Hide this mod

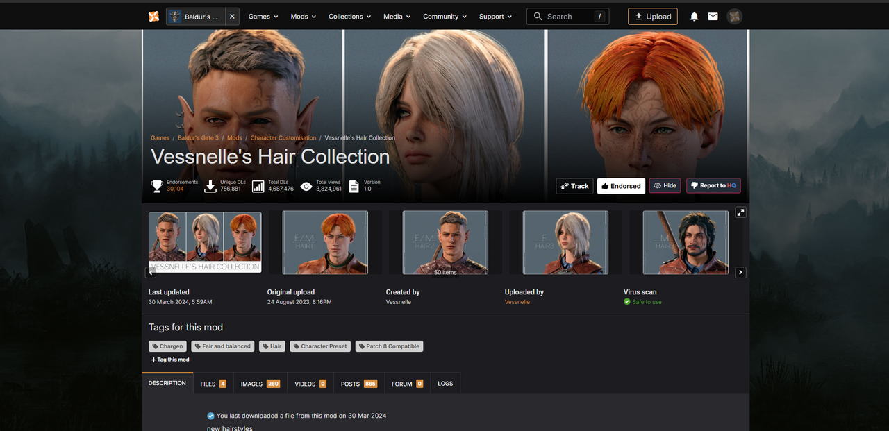[665, 186]
